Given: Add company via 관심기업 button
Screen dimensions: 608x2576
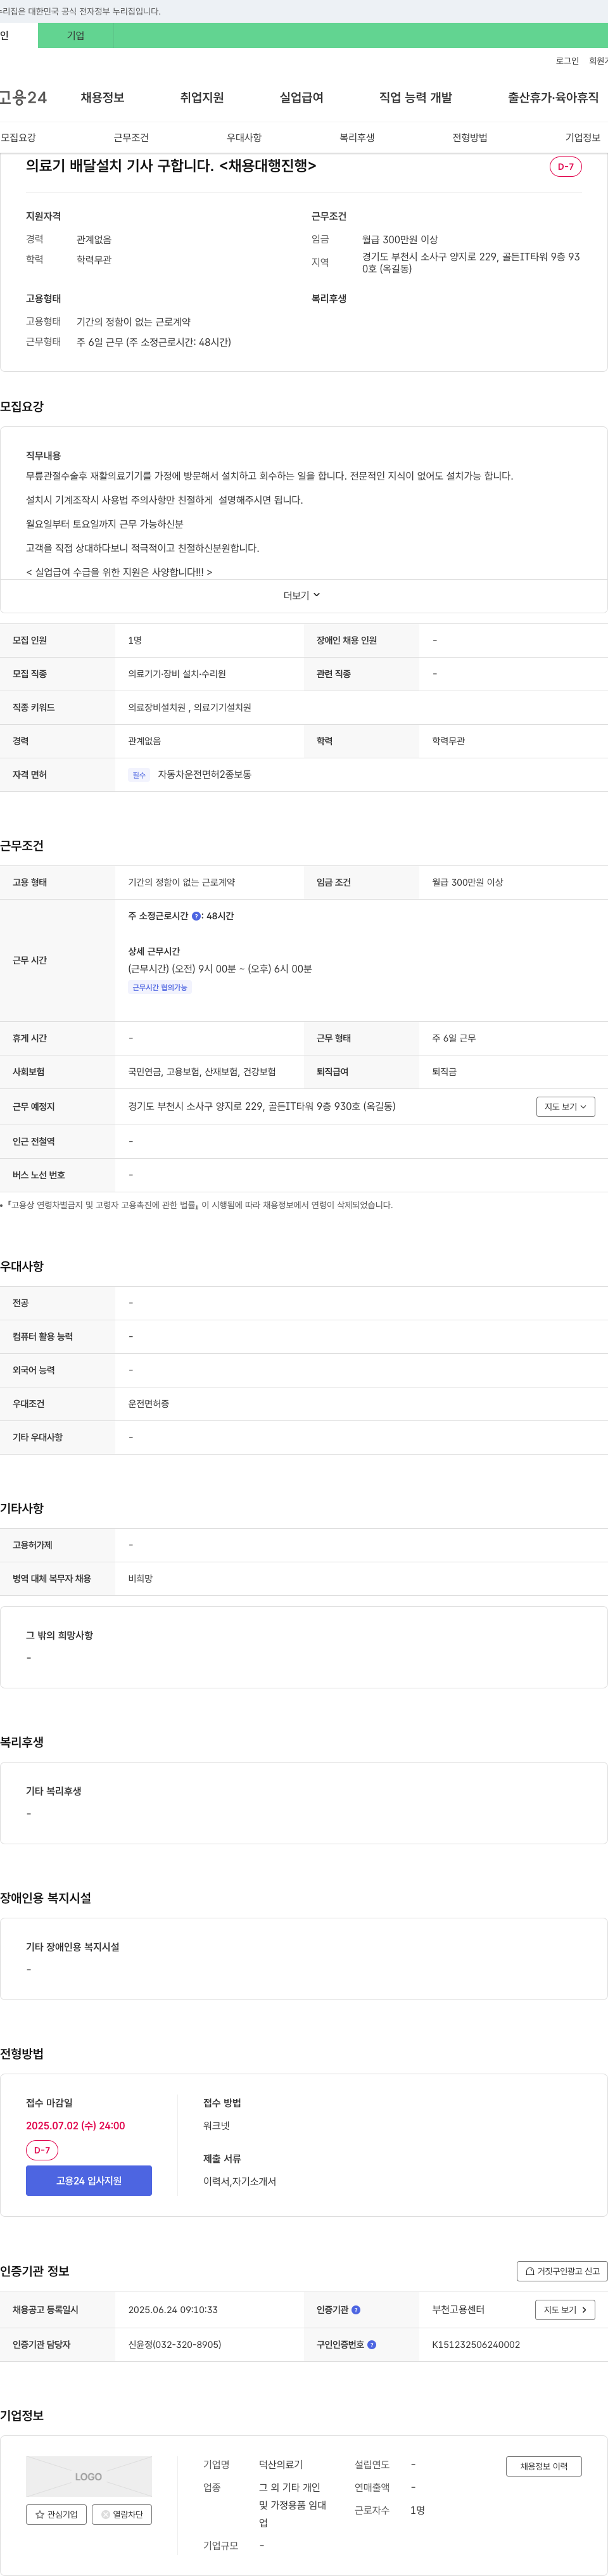Looking at the screenshot, I should [x=57, y=2514].
